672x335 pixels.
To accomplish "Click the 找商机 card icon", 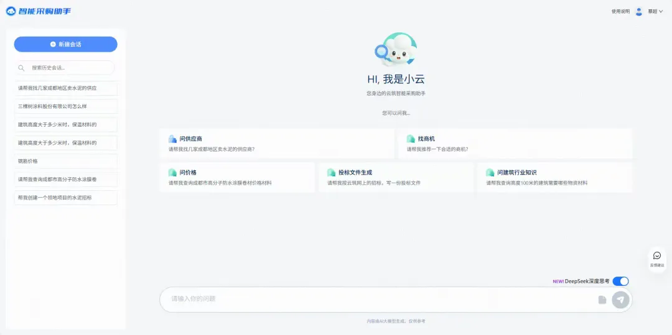I will click(411, 139).
